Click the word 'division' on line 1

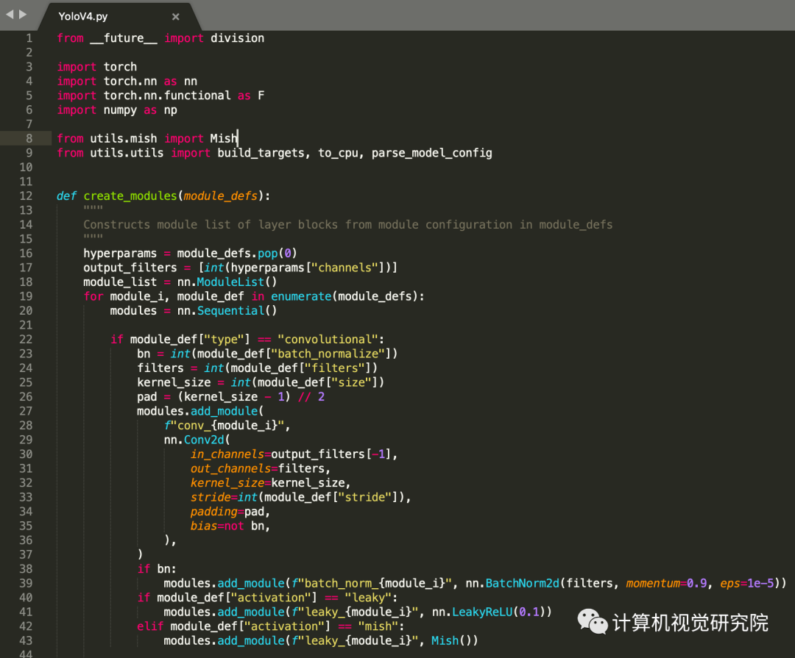pos(237,38)
